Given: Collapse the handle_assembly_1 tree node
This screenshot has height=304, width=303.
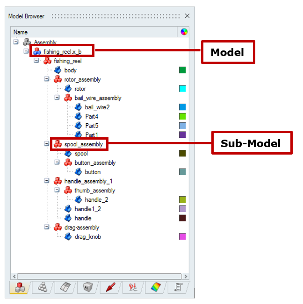Looking at the screenshot, I should tap(47, 181).
